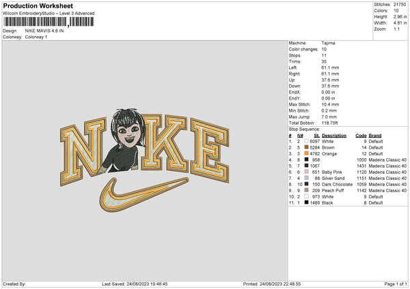Click the Colors value 10
The image size is (410, 289).
click(x=396, y=11)
